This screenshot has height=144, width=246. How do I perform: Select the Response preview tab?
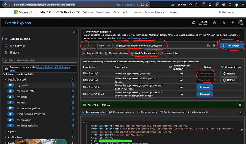94,112
